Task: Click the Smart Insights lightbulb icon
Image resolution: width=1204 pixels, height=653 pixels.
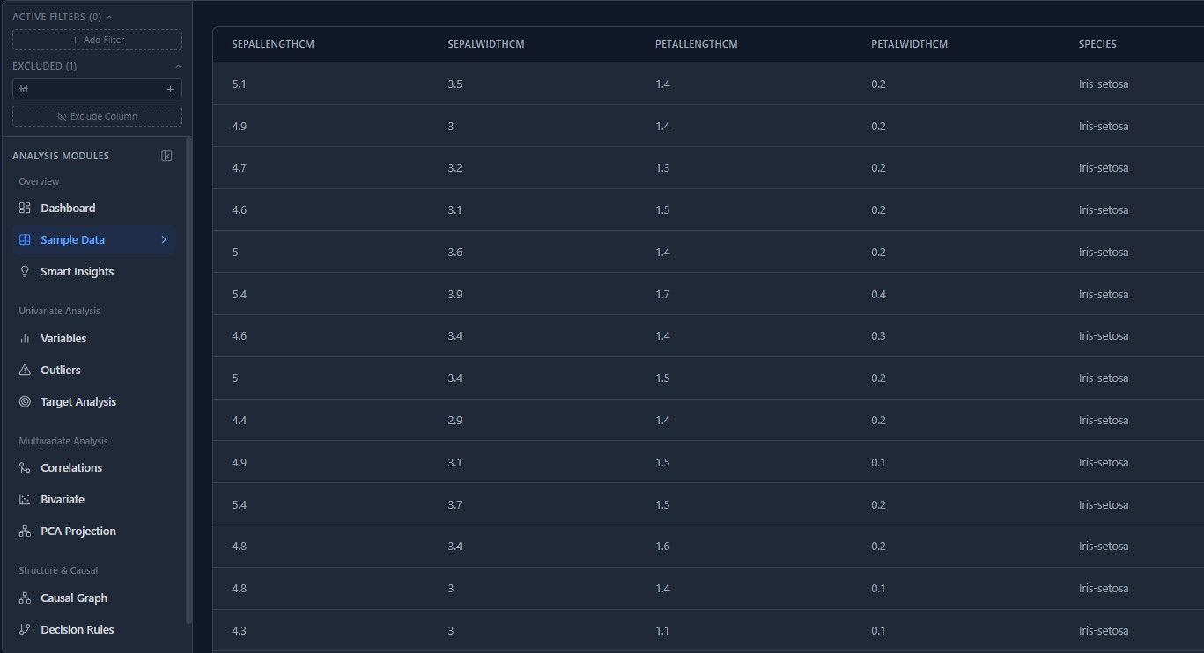Action: [x=25, y=272]
